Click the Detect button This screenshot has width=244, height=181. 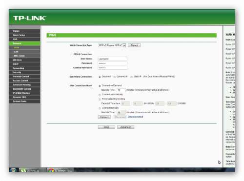134,45
